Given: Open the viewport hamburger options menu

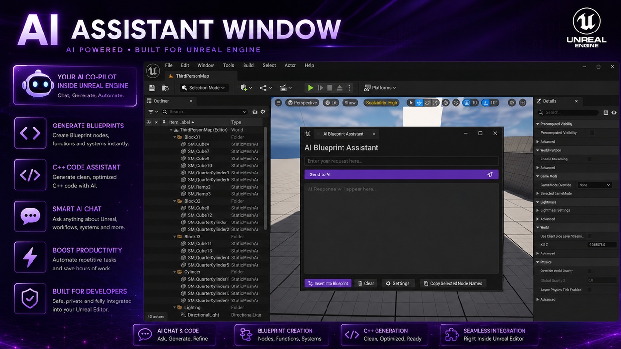Looking at the screenshot, I should click(x=278, y=103).
